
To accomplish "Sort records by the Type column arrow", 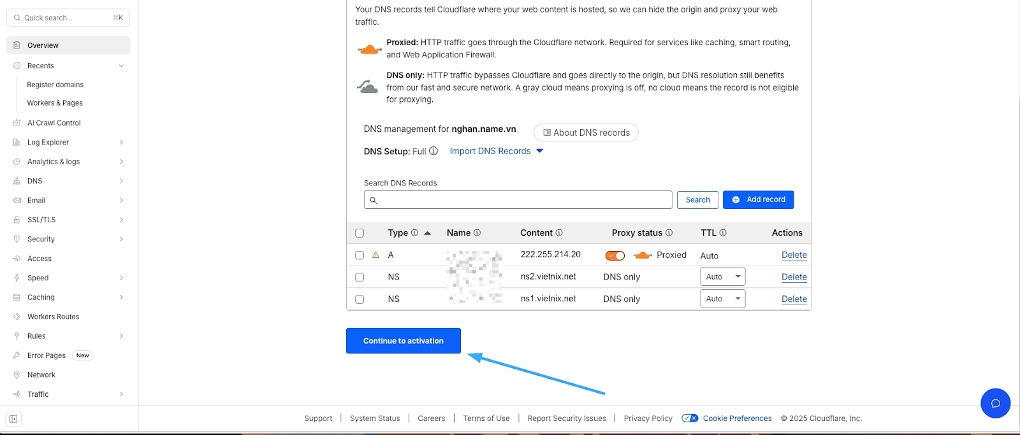I will click(x=427, y=233).
